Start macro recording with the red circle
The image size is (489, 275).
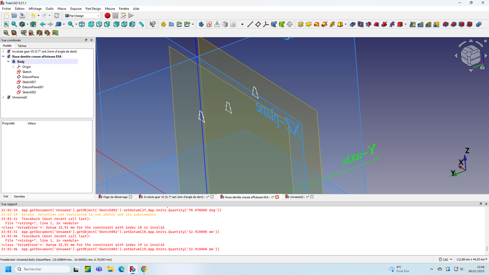(x=107, y=16)
